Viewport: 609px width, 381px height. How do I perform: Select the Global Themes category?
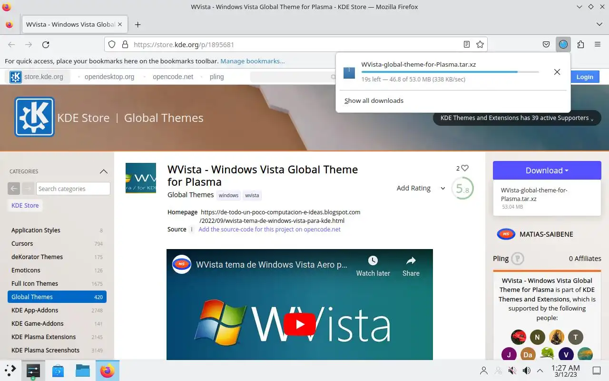(x=57, y=297)
